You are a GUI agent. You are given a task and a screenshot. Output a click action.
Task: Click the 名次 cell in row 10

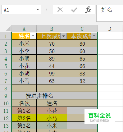pyautogui.click(x=24, y=103)
